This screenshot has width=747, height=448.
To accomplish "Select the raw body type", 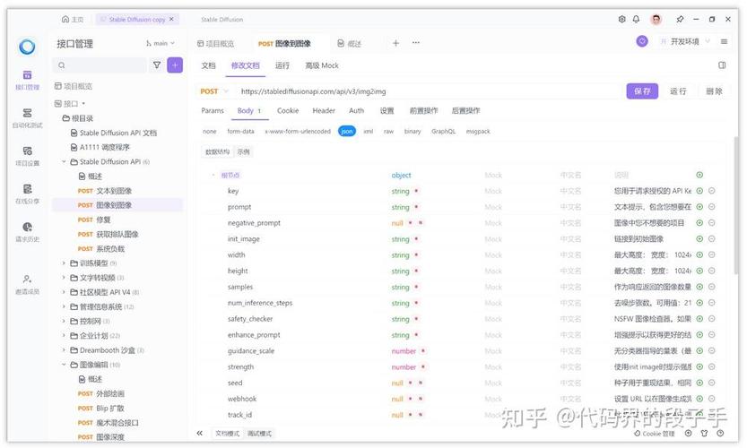I will (x=389, y=132).
